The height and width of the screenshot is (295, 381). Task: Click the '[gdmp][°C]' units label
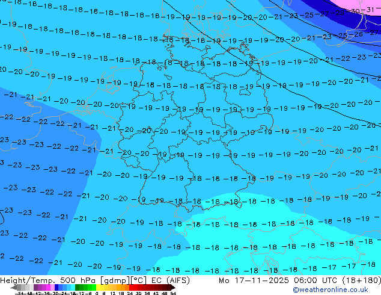pyautogui.click(x=123, y=281)
